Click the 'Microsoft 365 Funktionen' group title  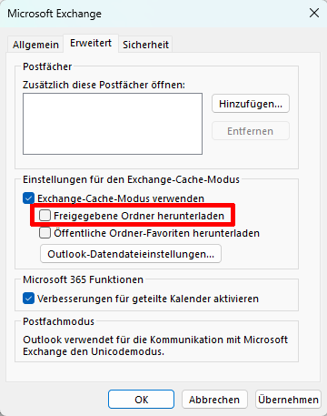(83, 279)
